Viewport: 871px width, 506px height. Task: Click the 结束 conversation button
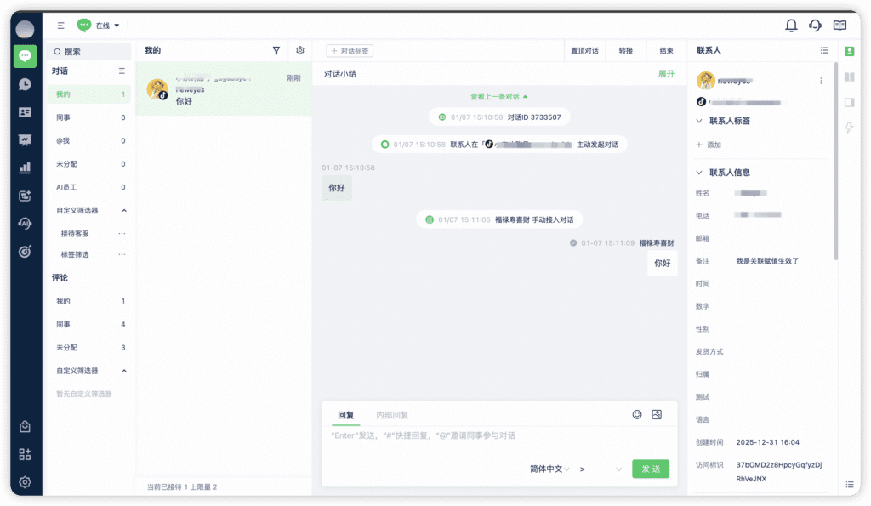click(667, 51)
